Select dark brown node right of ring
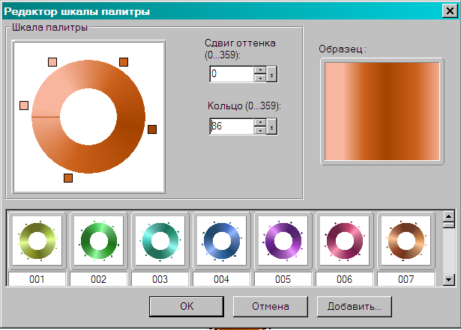This screenshot has height=330, width=461. (x=152, y=129)
